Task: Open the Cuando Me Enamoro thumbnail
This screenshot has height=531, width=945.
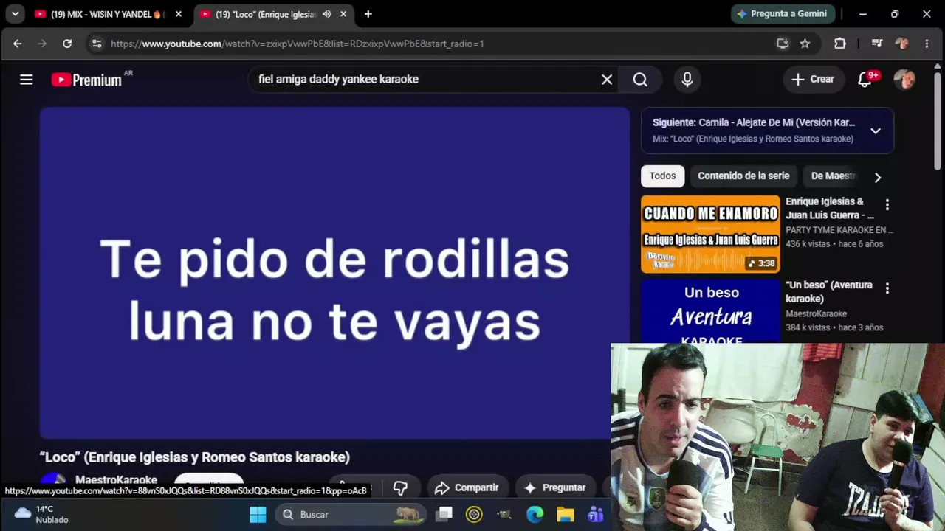Action: [x=710, y=234]
